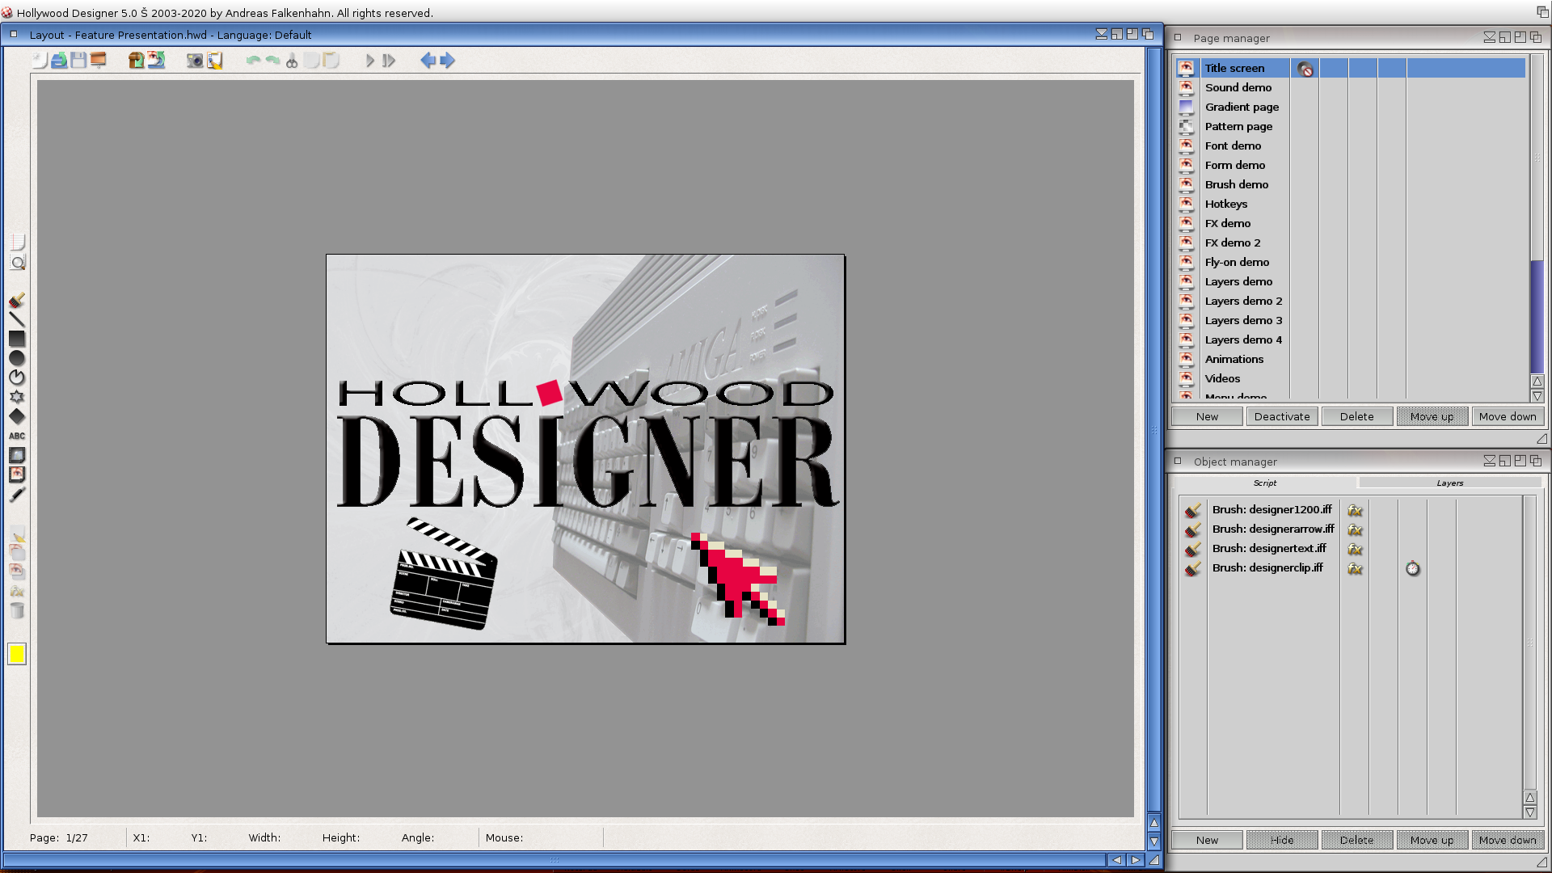1552x873 pixels.
Task: Click Layout window vertical scroll-up arrow
Action: pyautogui.click(x=1153, y=822)
